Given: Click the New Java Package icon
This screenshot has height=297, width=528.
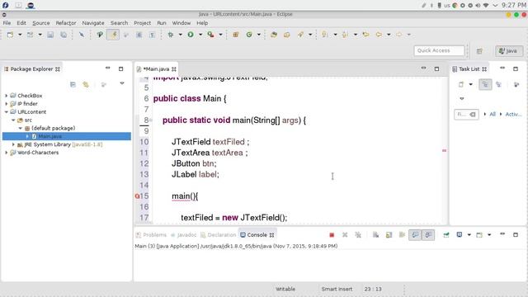Looking at the screenshot, I should (x=236, y=35).
